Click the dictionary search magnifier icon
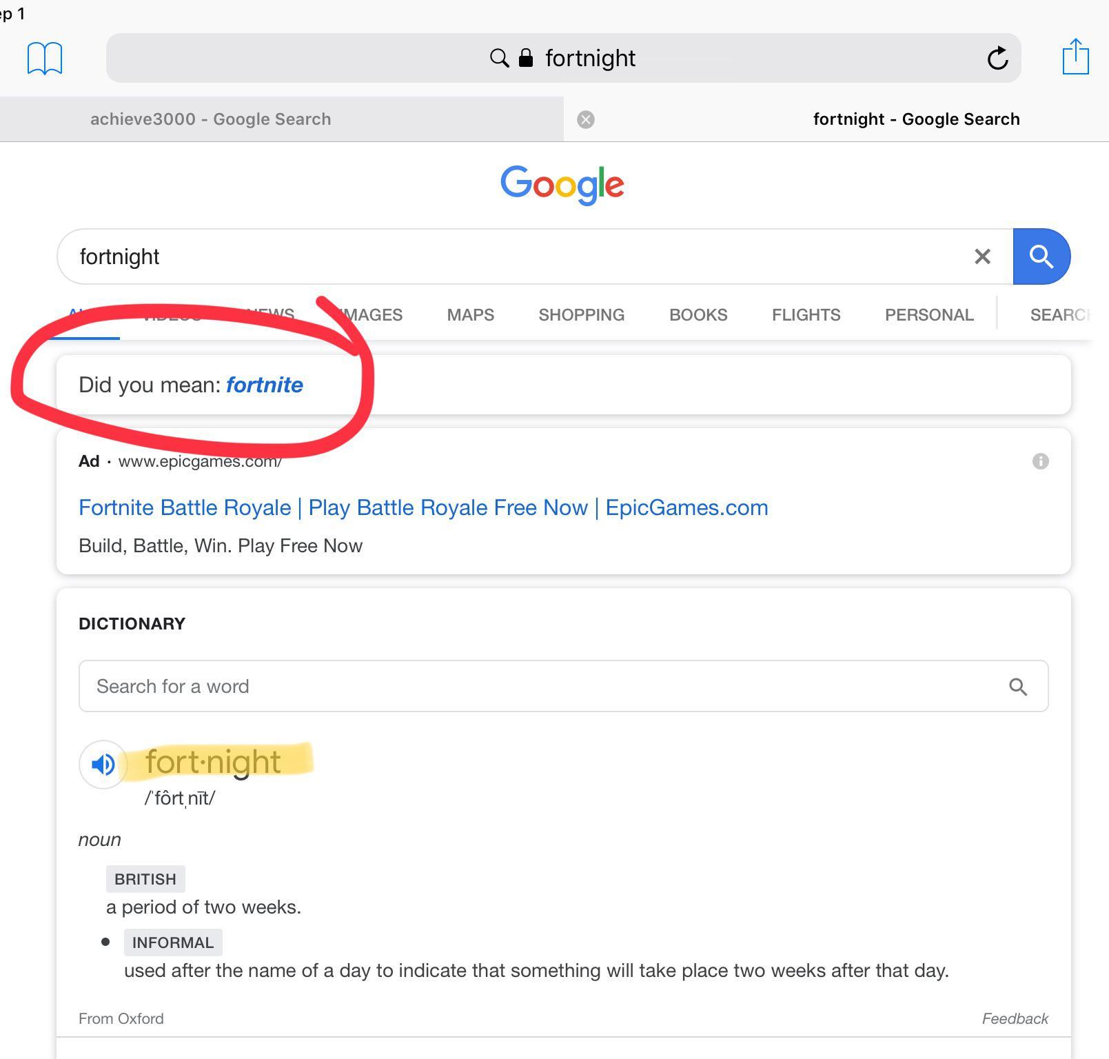Viewport: 1109px width, 1059px height. point(1018,687)
